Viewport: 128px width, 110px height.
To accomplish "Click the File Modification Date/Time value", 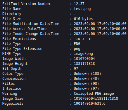I will 100,24.
